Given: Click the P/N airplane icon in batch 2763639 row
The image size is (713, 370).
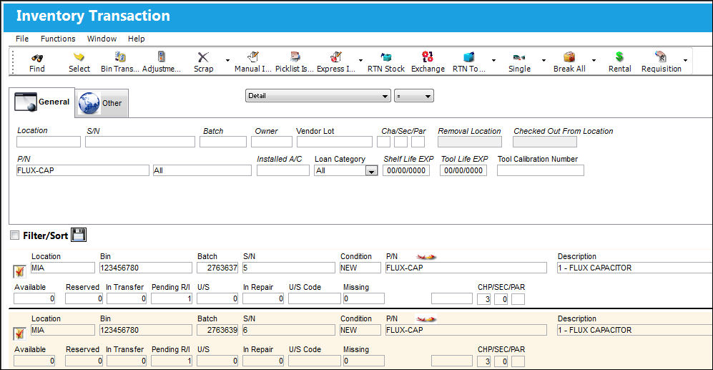Looking at the screenshot, I should click(x=426, y=319).
